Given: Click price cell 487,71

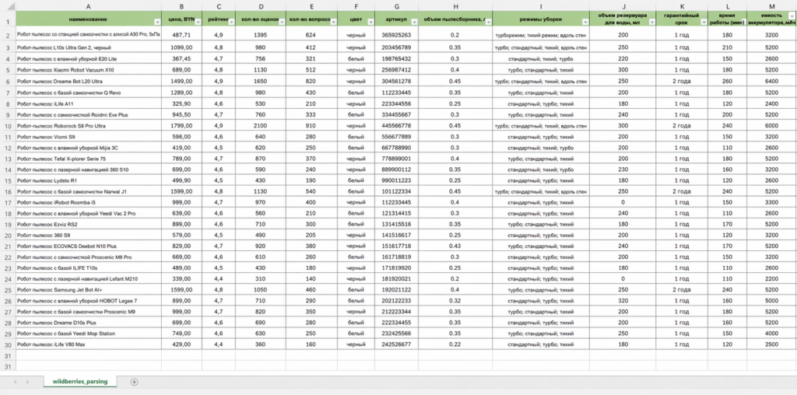Looking at the screenshot, I should tap(181, 35).
